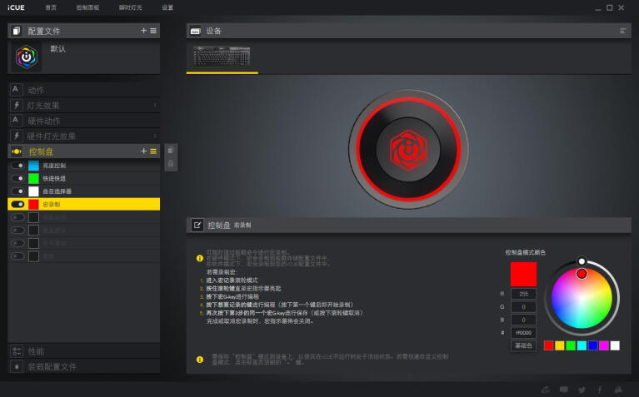Select the 快进快退 mode row
The image size is (639, 397).
click(83, 178)
